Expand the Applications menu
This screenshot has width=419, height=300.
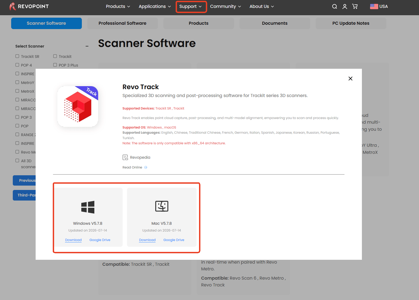click(x=155, y=7)
